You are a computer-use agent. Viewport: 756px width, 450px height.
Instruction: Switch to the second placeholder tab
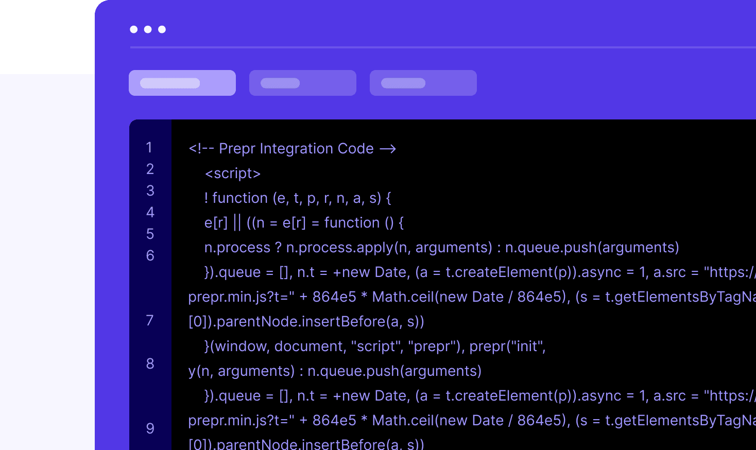tap(303, 83)
